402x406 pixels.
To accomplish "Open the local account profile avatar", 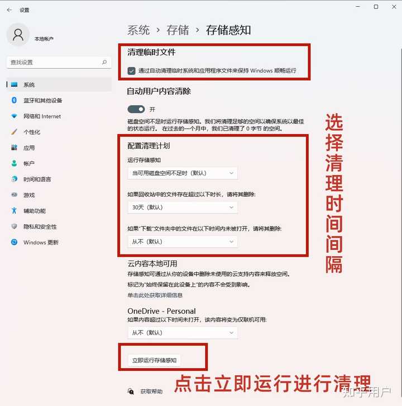I will click(x=18, y=35).
